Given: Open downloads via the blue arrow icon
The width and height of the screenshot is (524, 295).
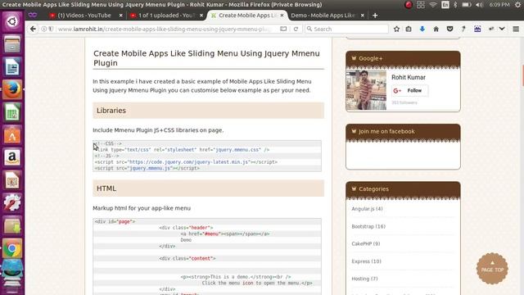Looking at the screenshot, I should (422, 29).
